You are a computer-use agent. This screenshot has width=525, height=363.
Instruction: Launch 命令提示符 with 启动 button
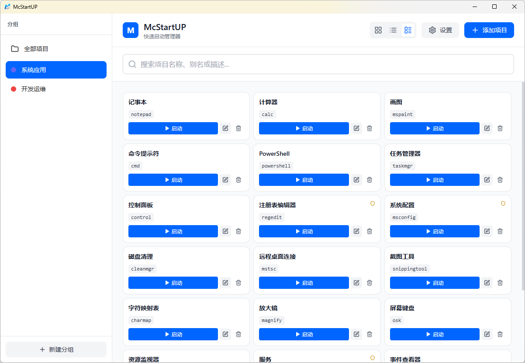click(x=173, y=180)
